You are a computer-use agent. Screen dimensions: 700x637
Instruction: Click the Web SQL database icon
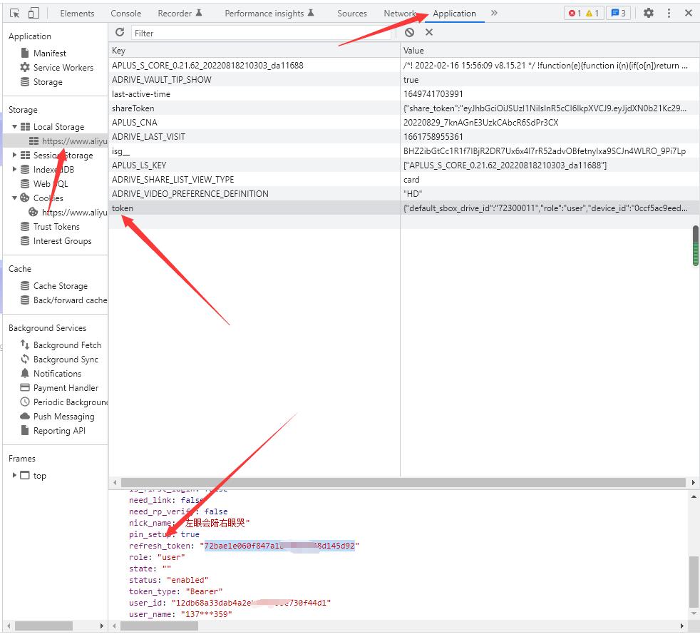[25, 183]
